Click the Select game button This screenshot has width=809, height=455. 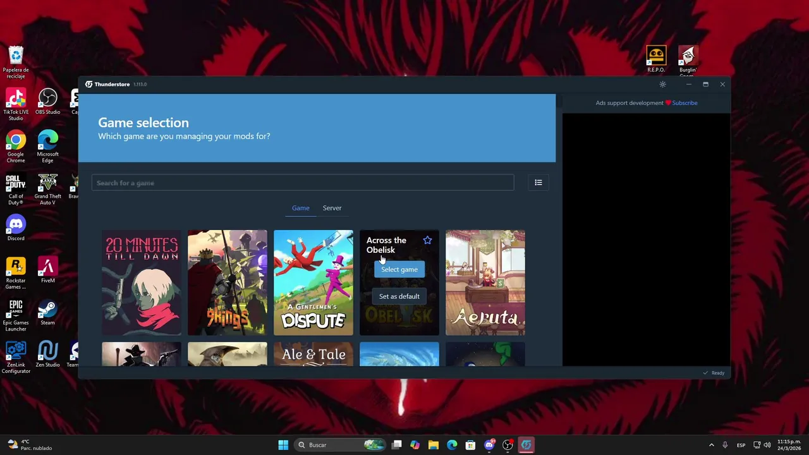pyautogui.click(x=399, y=269)
